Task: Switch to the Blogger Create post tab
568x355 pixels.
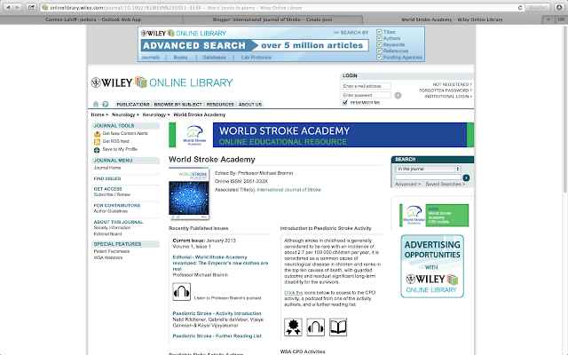Action: [272, 20]
